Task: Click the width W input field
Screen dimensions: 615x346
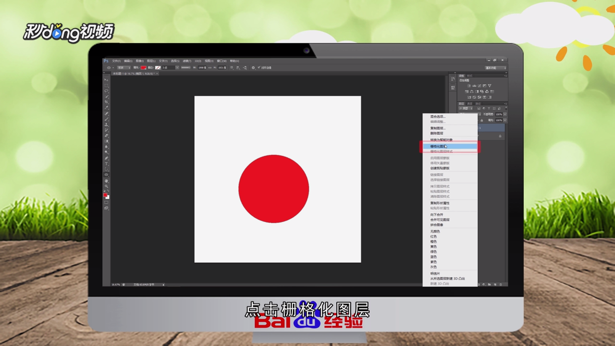Action: coord(202,68)
